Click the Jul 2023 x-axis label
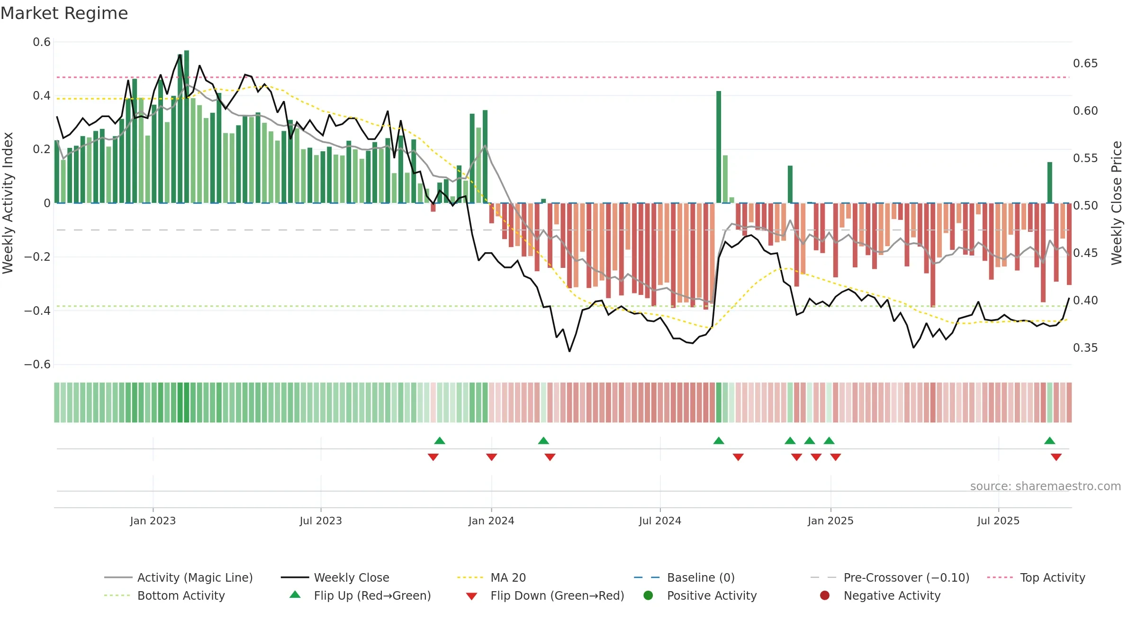The image size is (1137, 640). [x=321, y=521]
